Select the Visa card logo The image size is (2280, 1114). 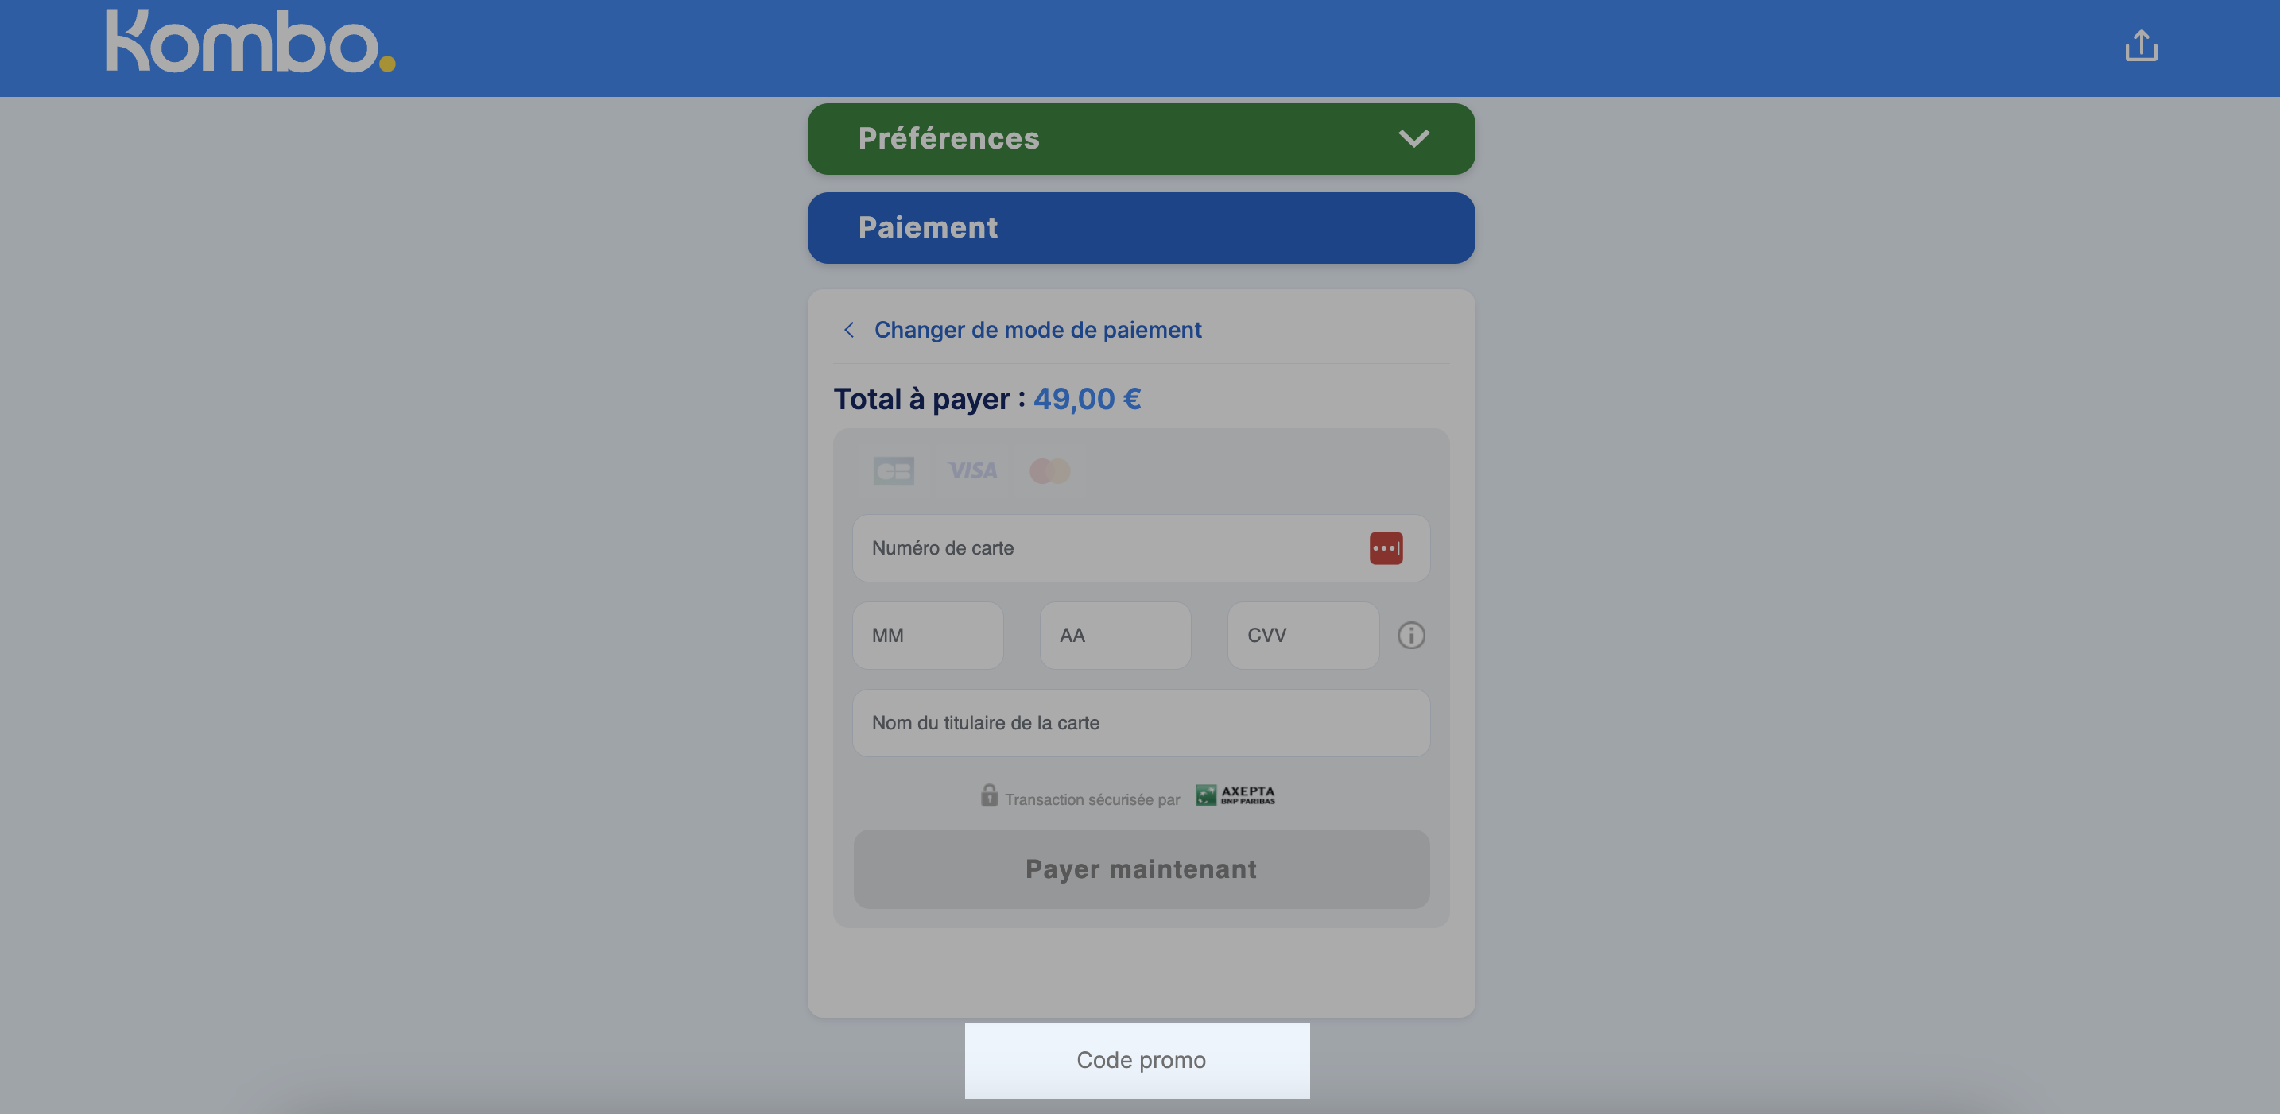971,470
